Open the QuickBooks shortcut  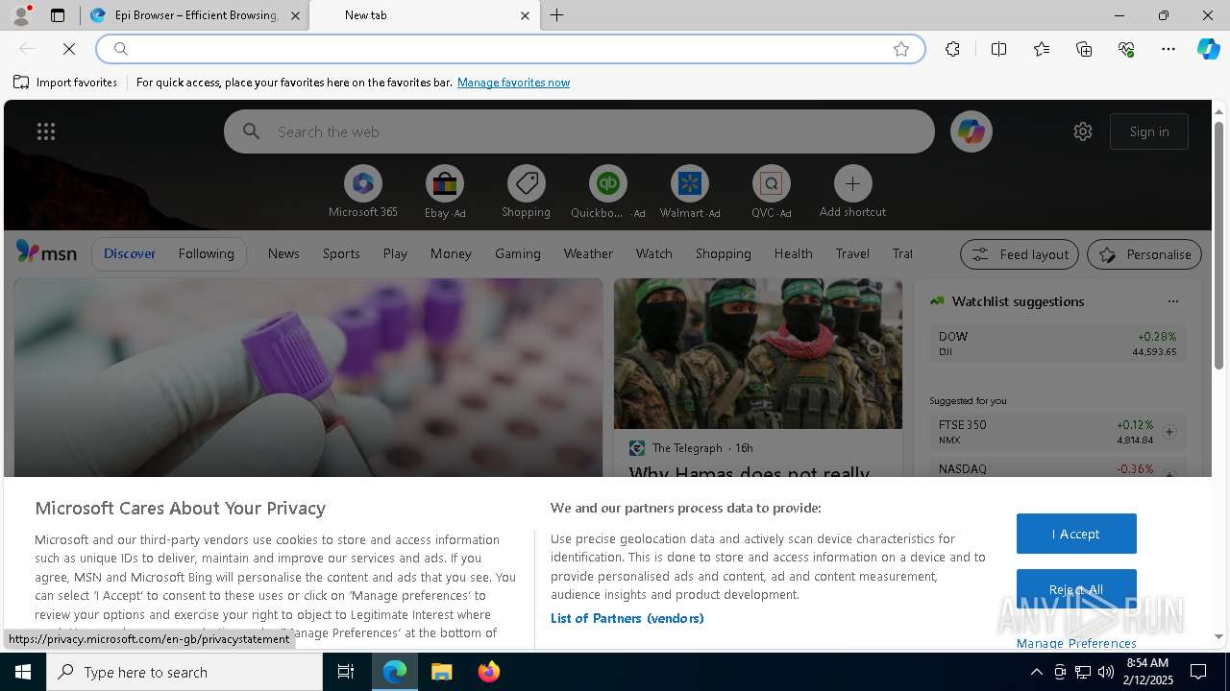tap(607, 192)
